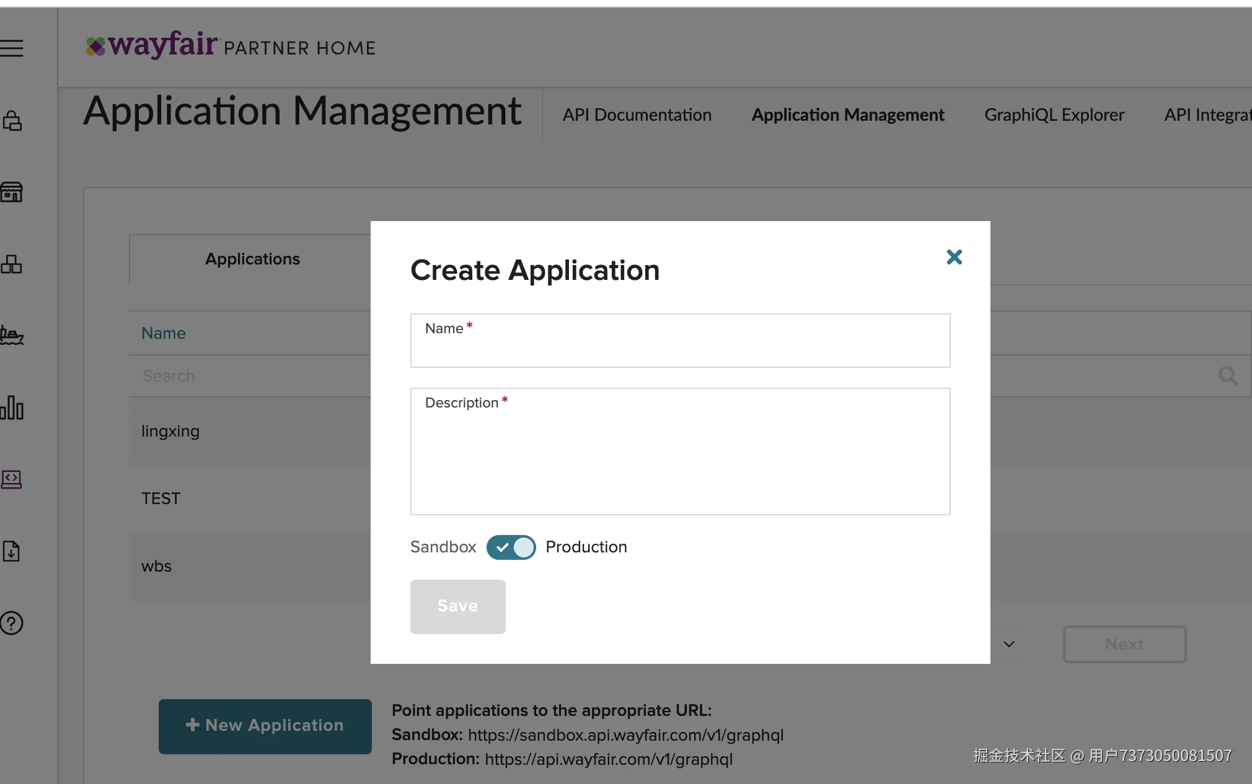Open the storefront sidebar icon
Viewport: 1252px width, 784px height.
tap(12, 192)
